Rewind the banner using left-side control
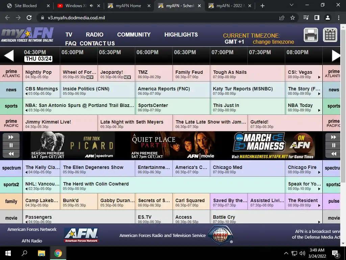 [x=11, y=154]
